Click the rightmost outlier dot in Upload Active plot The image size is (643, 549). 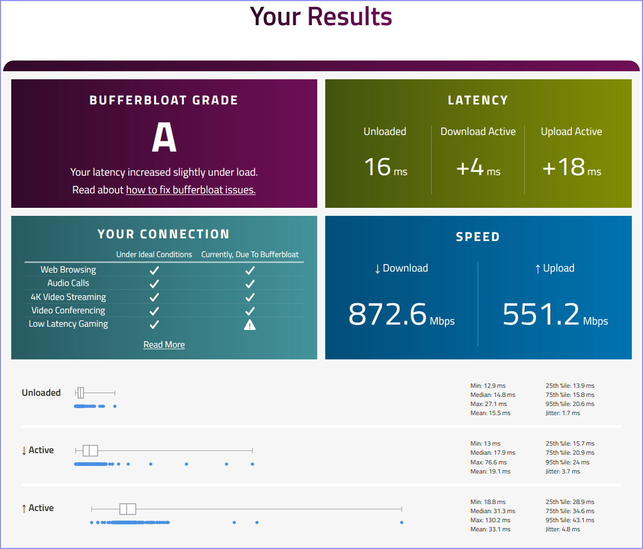(402, 522)
